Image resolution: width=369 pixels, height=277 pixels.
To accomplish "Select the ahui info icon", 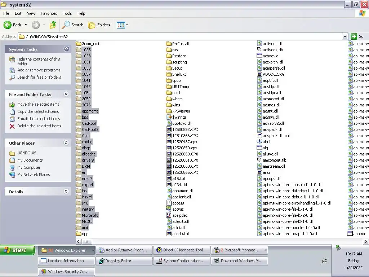I will click(259, 141).
